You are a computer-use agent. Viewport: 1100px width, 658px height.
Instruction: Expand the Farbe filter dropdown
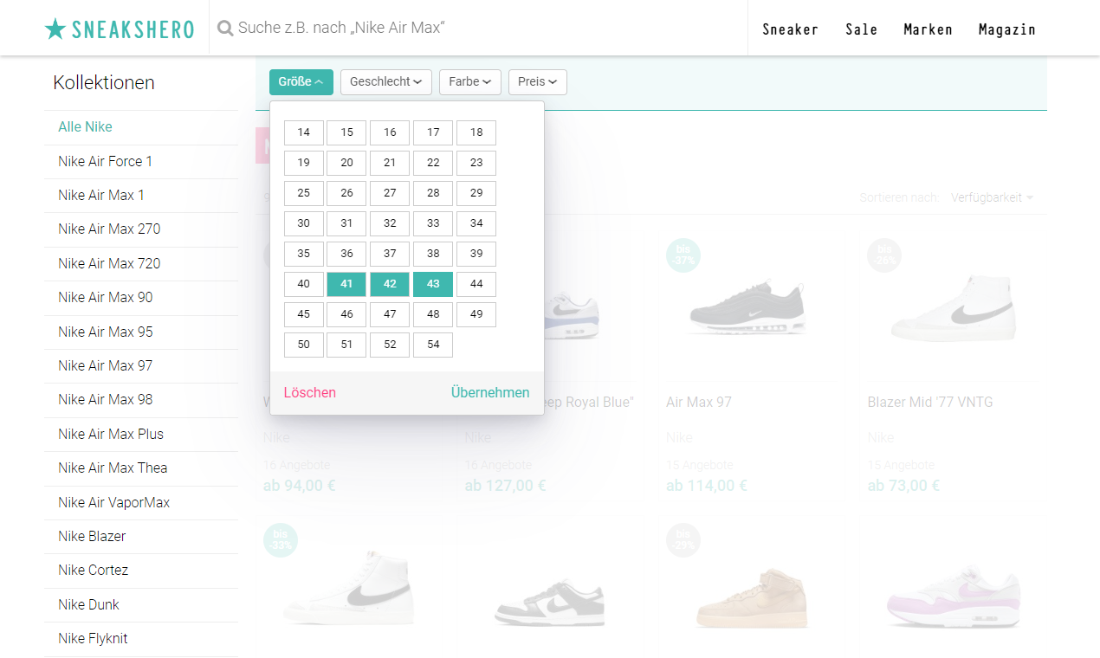pos(470,82)
